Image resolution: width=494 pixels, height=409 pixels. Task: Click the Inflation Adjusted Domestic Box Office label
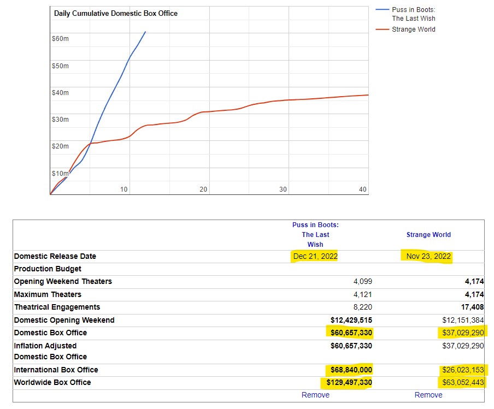coord(50,351)
